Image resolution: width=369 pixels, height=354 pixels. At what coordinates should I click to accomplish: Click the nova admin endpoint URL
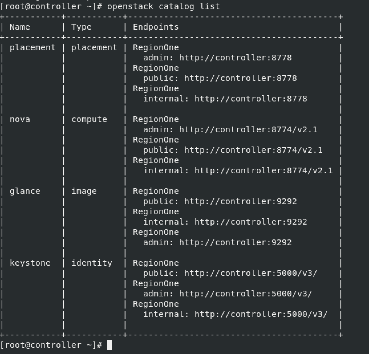tap(248, 130)
